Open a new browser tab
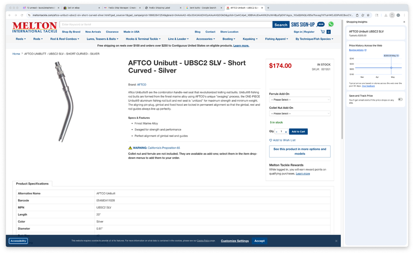The image size is (414, 254). click(x=268, y=8)
